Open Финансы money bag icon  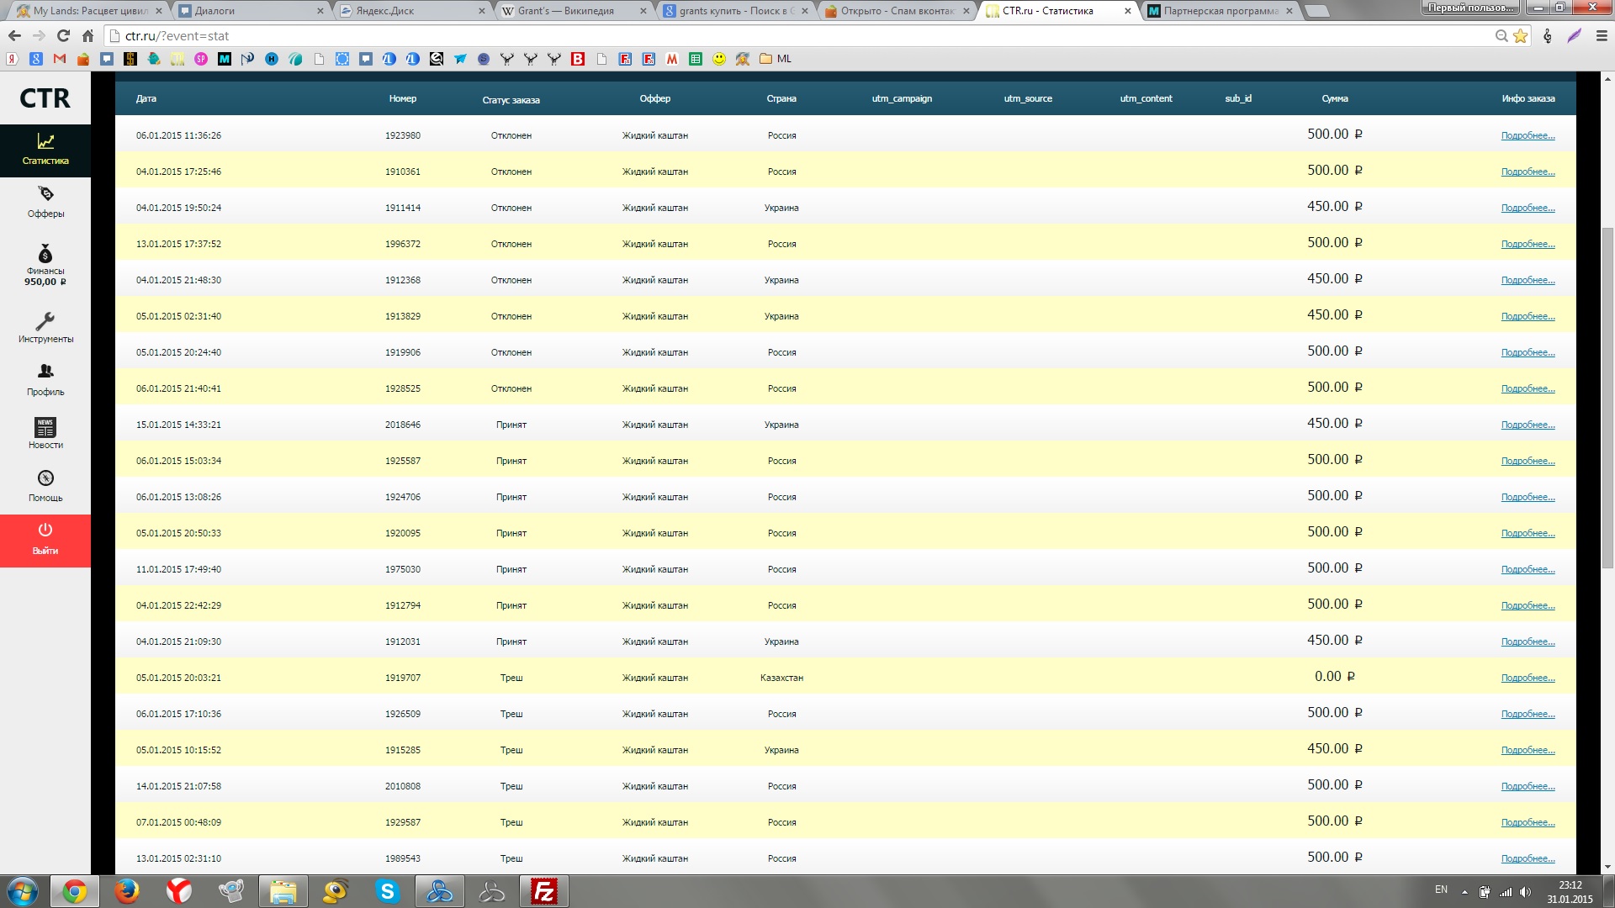[x=45, y=254]
